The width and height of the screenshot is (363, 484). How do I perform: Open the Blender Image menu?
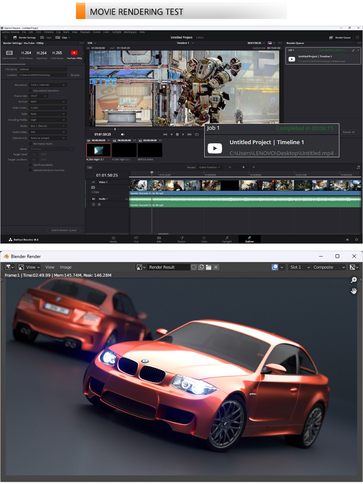click(66, 267)
